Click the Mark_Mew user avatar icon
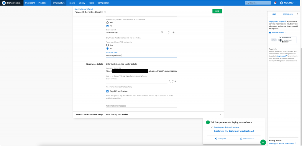Viewport: 302px width, 146px height. 282,3
